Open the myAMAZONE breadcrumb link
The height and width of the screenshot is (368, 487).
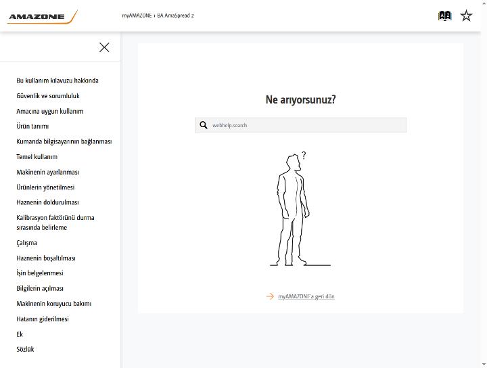137,16
